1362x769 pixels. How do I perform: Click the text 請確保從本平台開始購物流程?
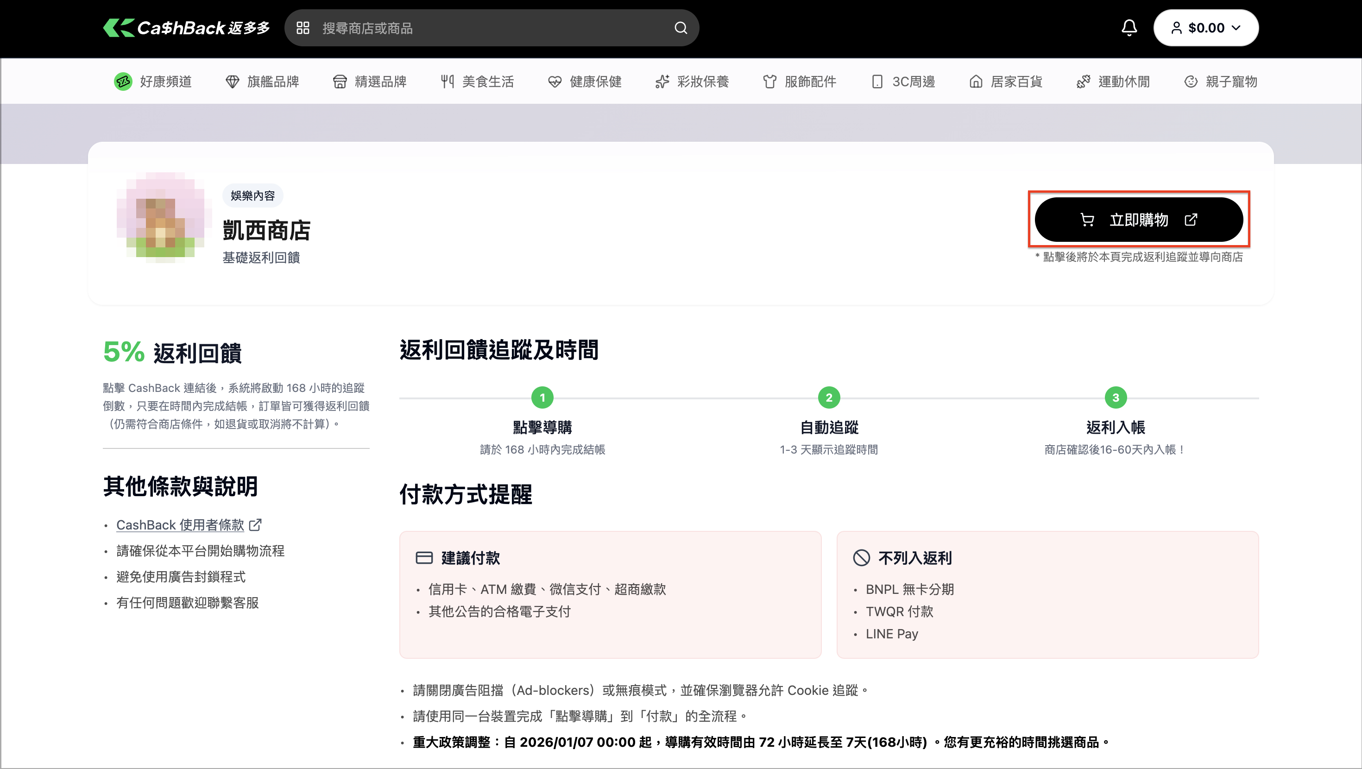(201, 550)
